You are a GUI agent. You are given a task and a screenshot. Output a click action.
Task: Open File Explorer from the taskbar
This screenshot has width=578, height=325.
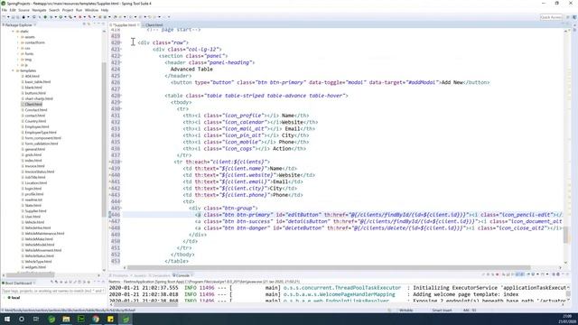tap(66, 319)
